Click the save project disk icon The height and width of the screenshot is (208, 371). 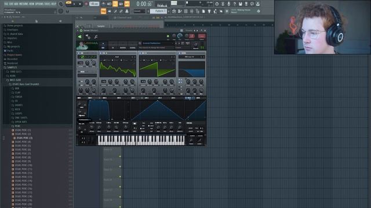[241, 4]
